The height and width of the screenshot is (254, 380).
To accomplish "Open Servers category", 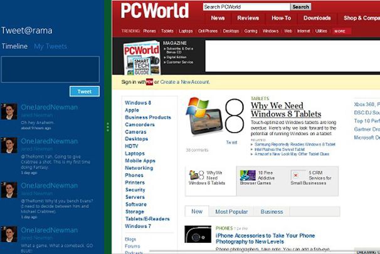I will tap(135, 197).
